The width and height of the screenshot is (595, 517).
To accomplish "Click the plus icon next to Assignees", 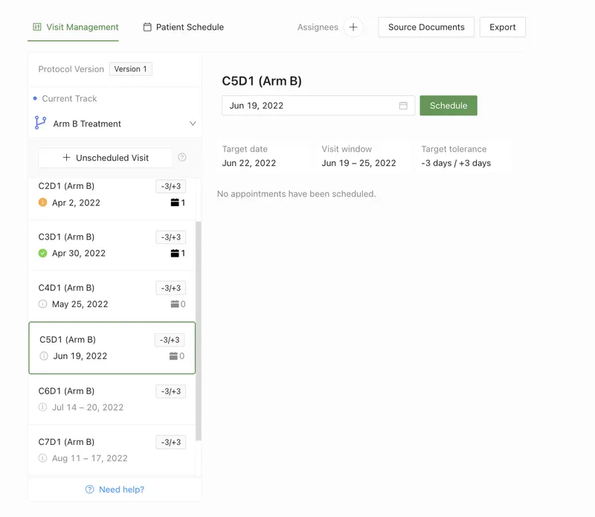I will coord(353,27).
